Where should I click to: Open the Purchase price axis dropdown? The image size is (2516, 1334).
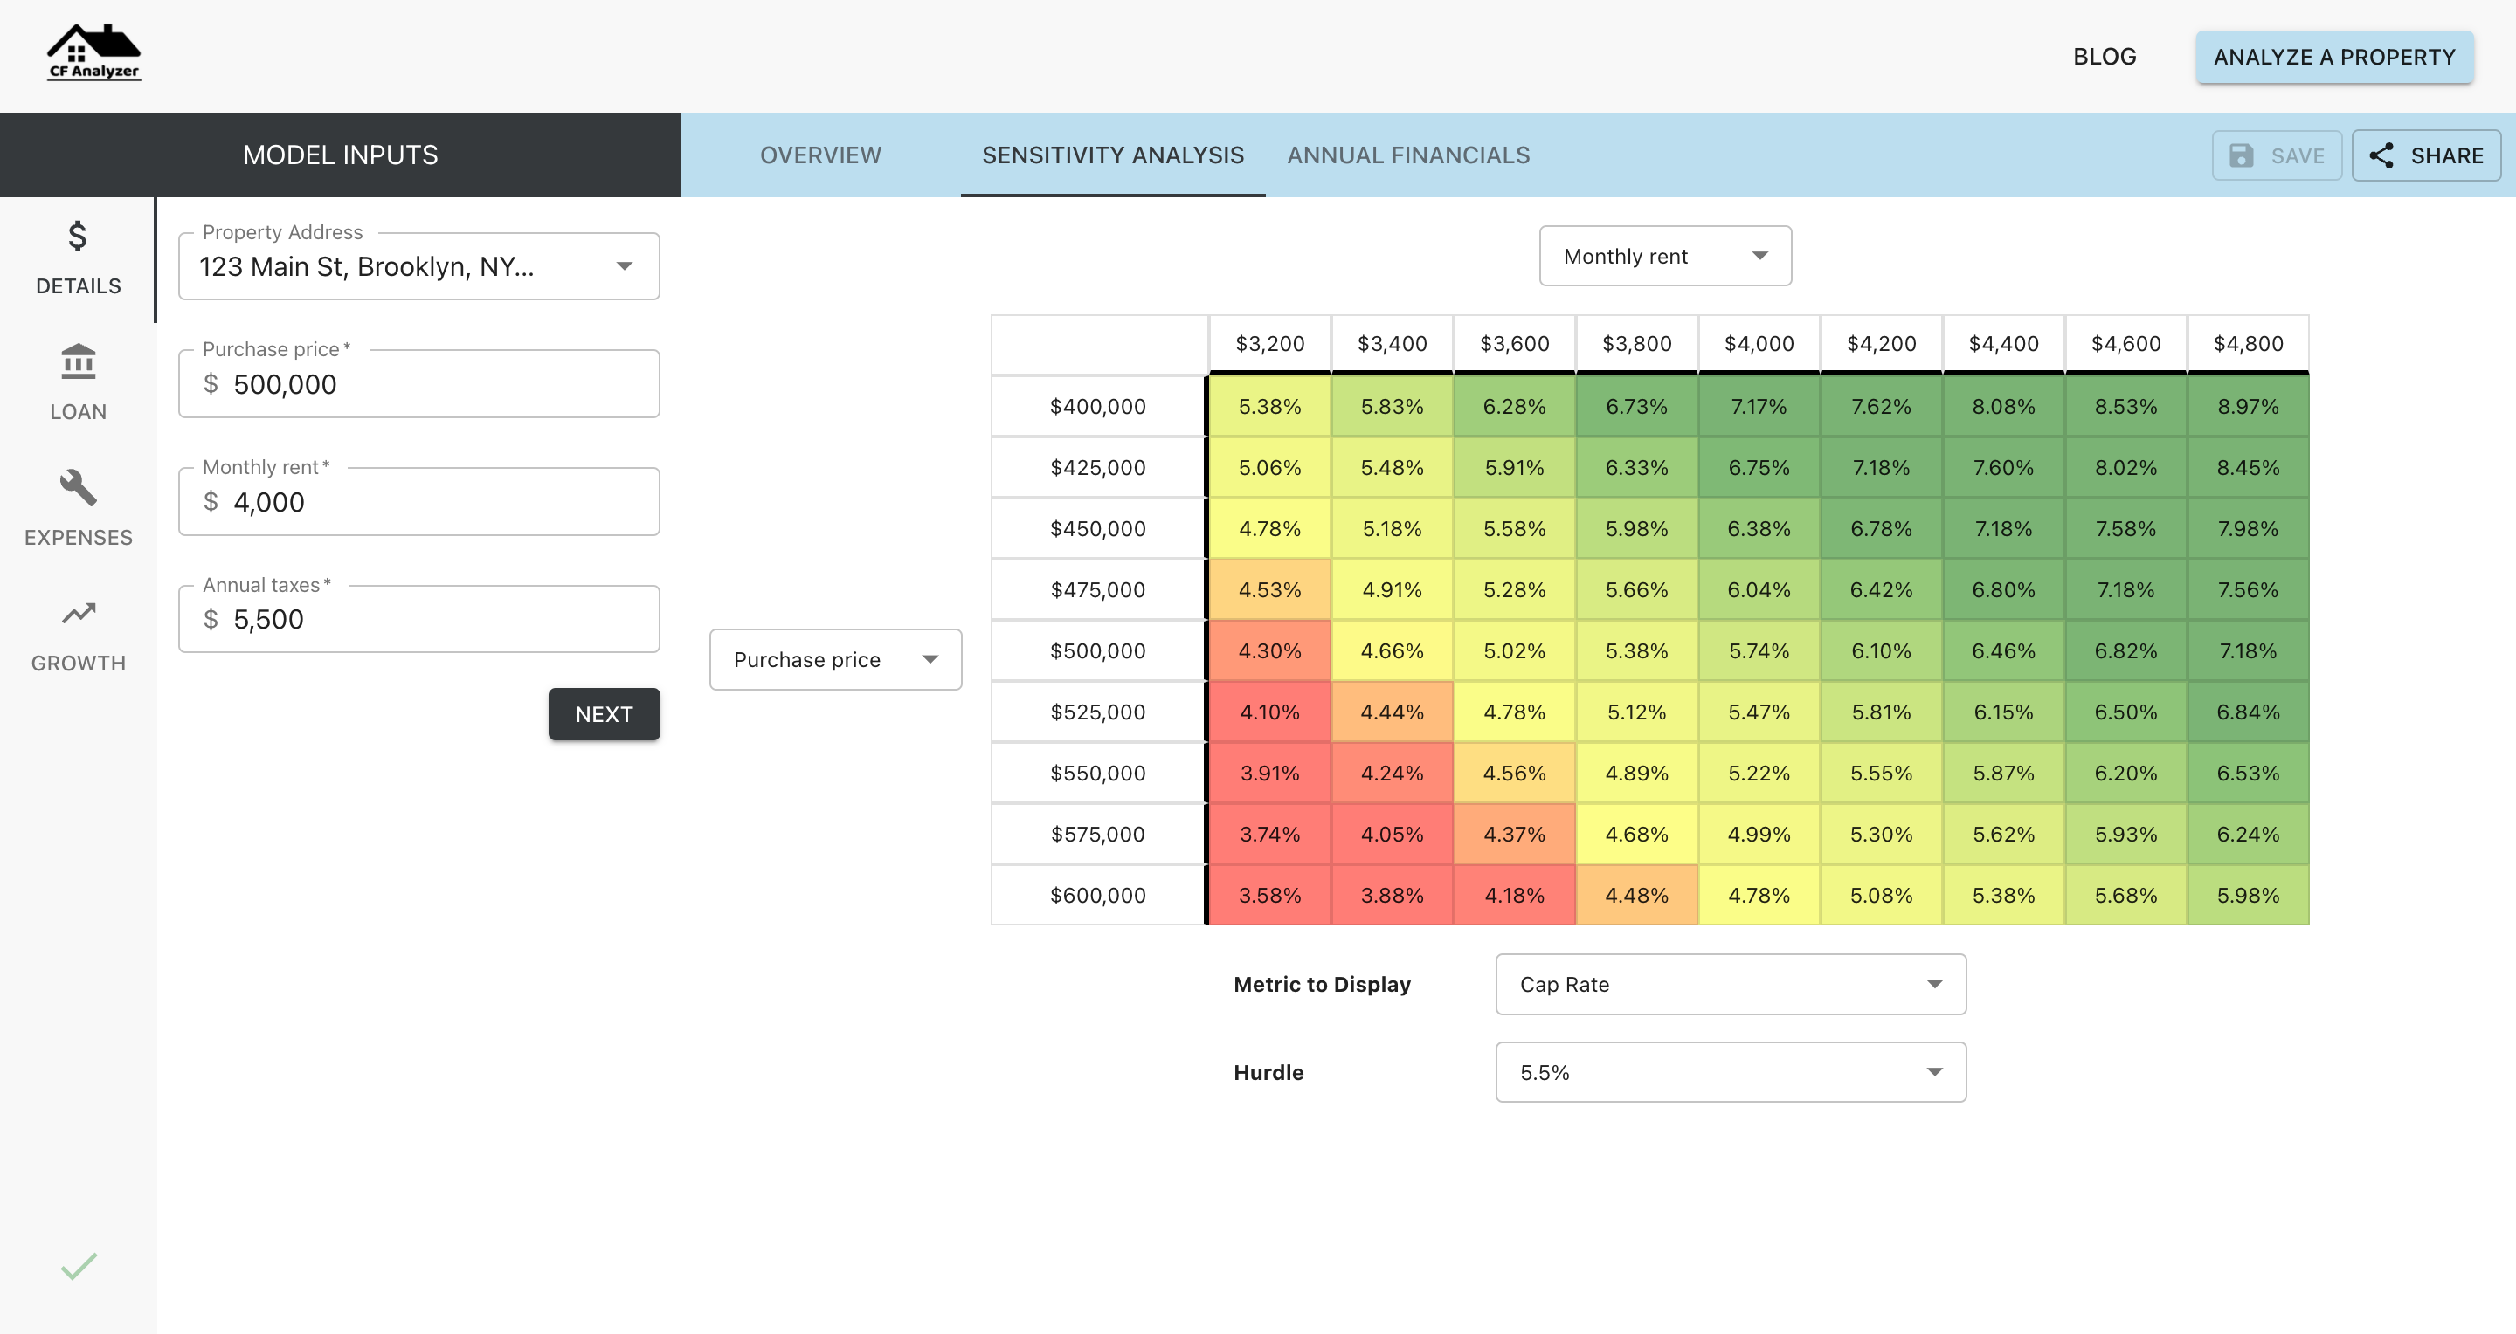coord(835,660)
